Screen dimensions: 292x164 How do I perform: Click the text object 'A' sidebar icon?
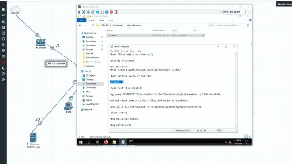tap(3, 27)
